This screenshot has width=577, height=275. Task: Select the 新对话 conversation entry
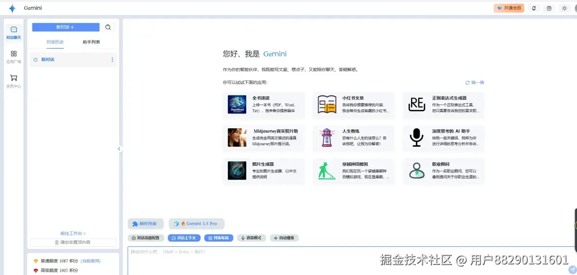point(73,60)
